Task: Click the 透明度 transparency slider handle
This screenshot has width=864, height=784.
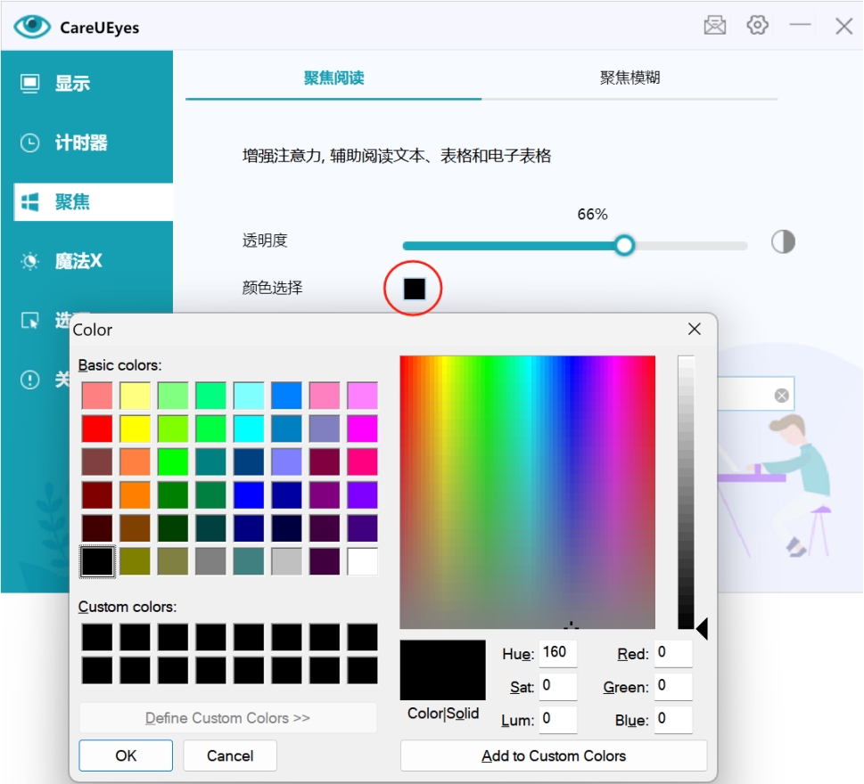Action: click(x=624, y=245)
